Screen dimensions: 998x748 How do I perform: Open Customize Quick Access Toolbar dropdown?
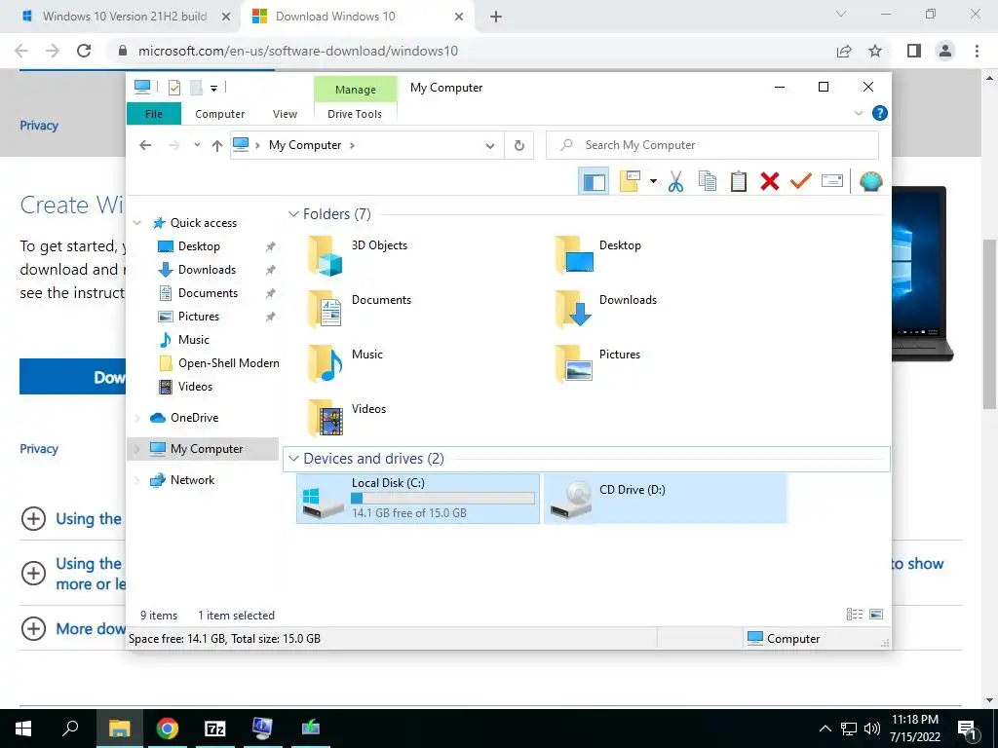pyautogui.click(x=213, y=89)
